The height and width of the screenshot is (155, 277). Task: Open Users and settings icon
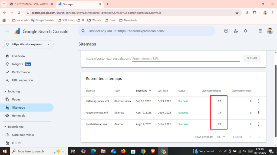pos(236,31)
